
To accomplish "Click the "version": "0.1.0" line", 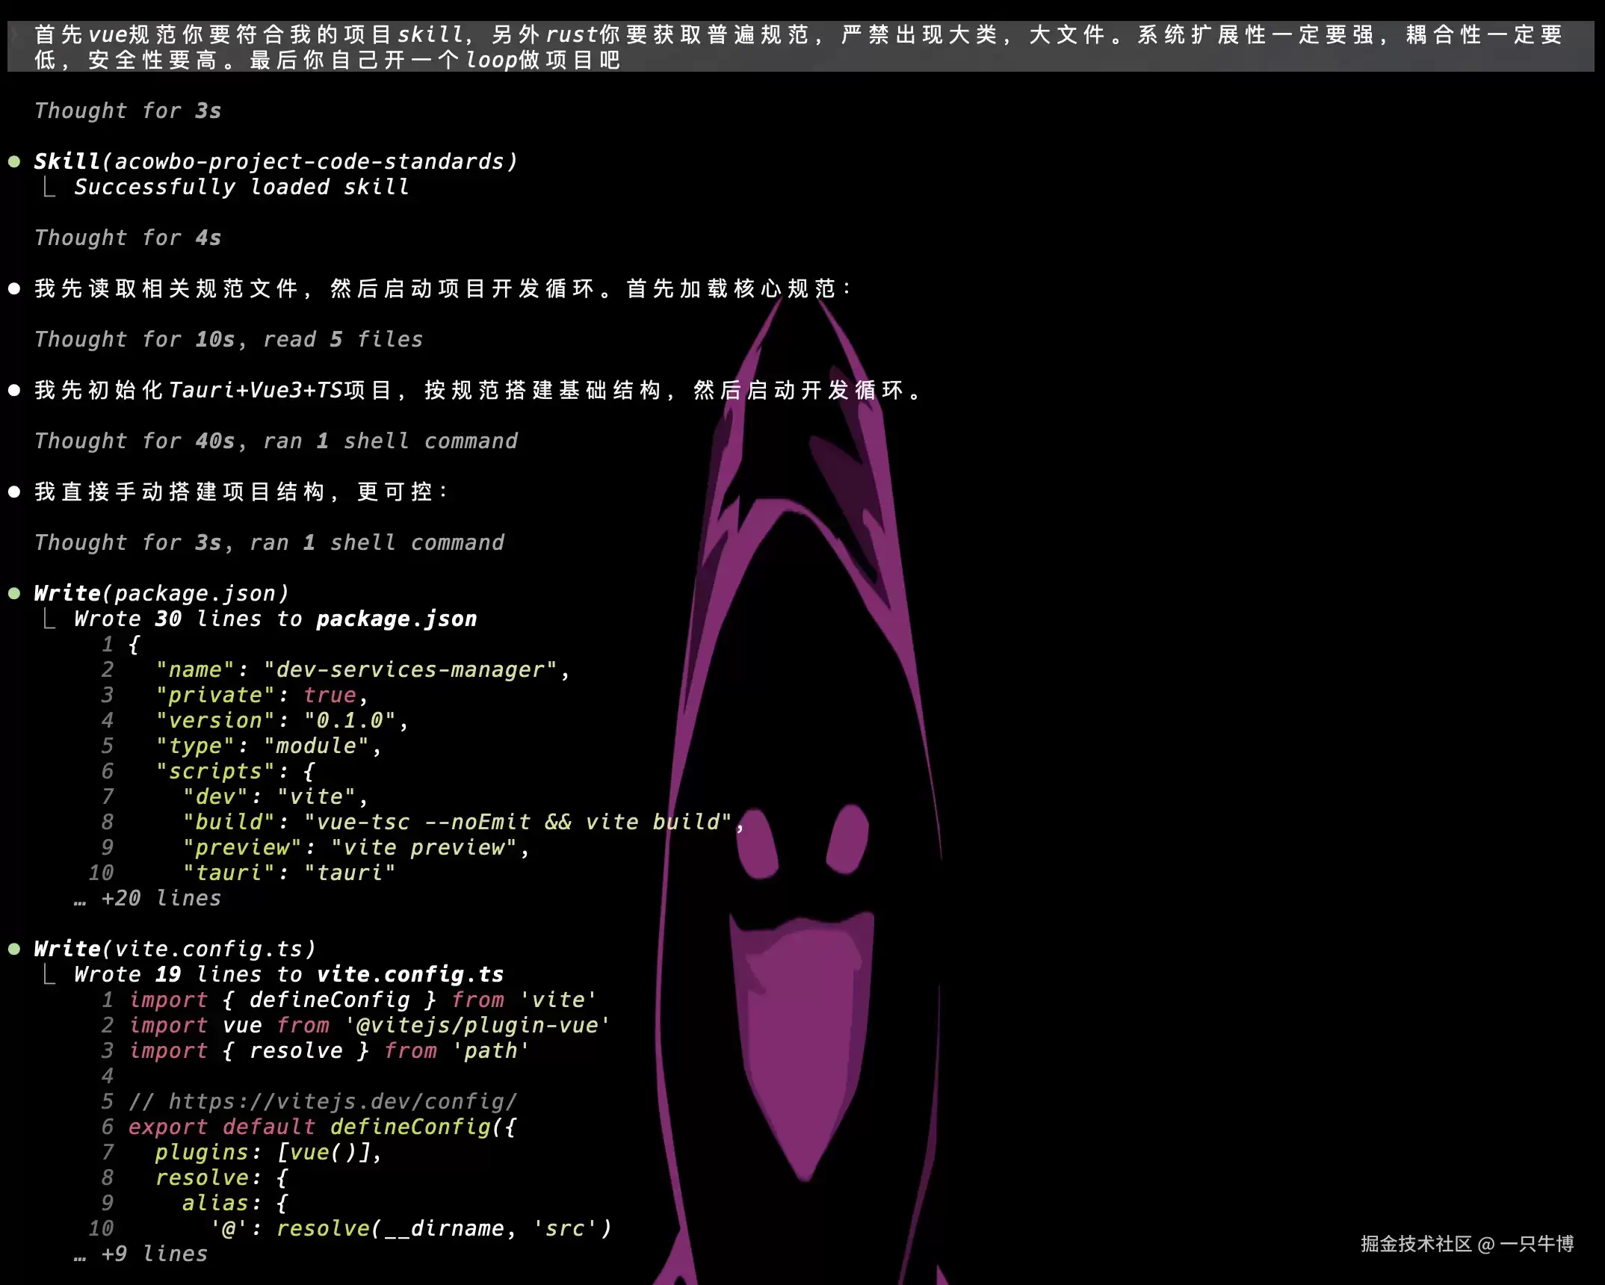I will pyautogui.click(x=282, y=720).
